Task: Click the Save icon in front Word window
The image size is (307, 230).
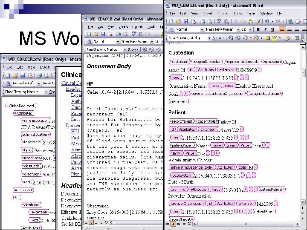Action: (186, 21)
